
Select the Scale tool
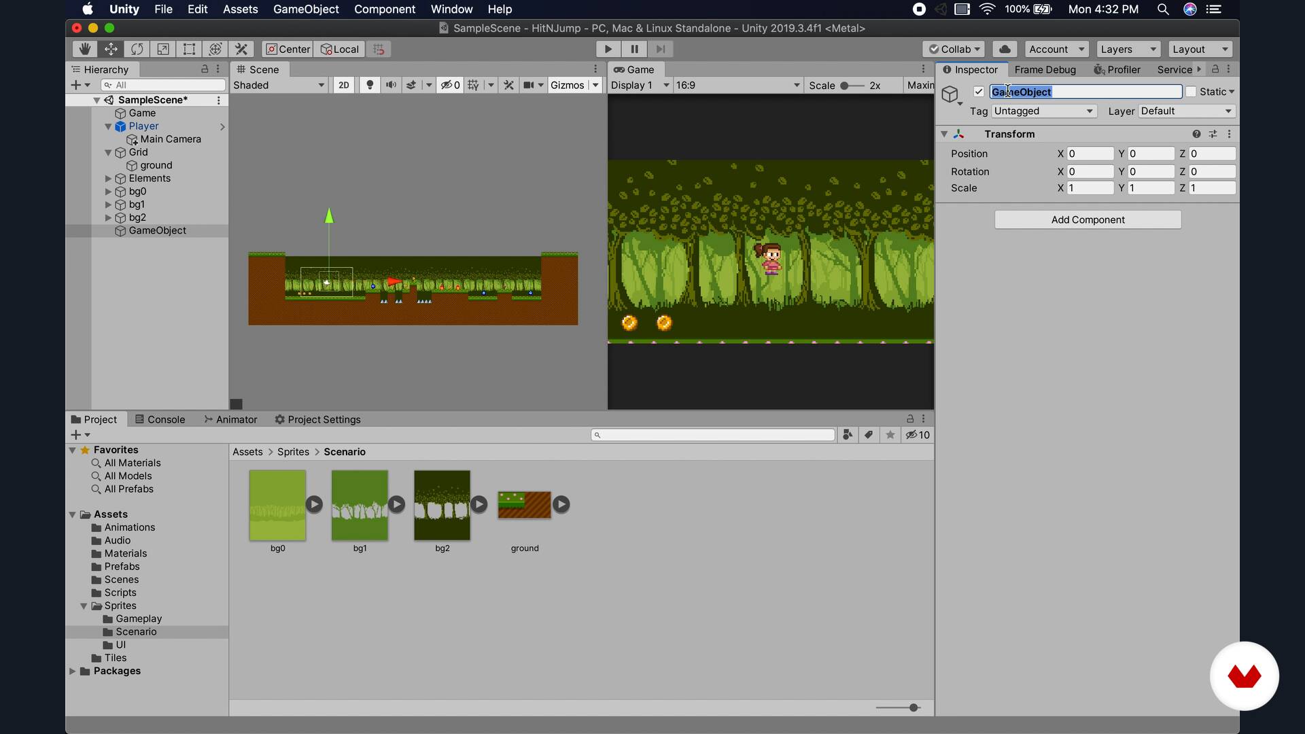[x=163, y=49]
